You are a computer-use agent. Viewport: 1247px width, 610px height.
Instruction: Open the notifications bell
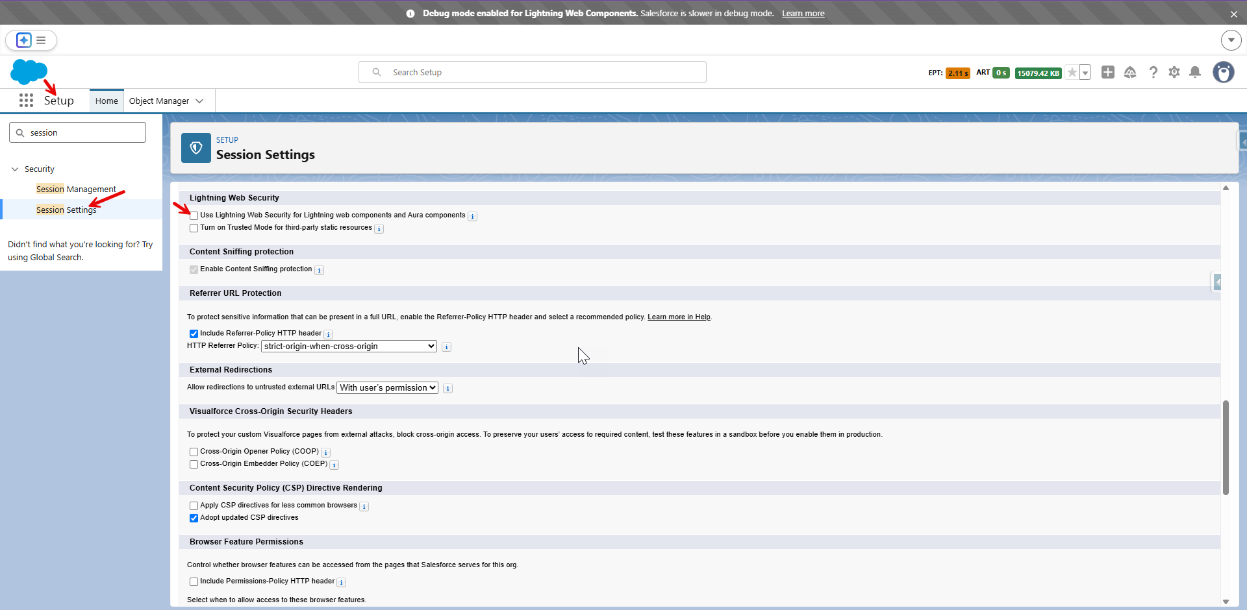pos(1195,72)
